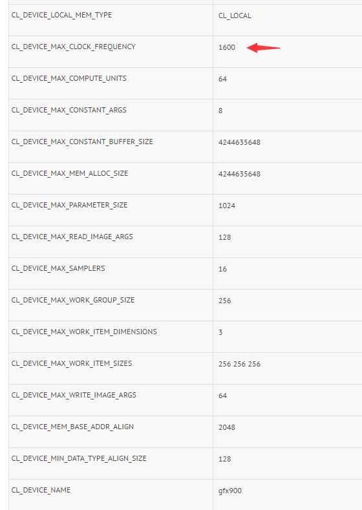Select the CL_DEVICE_MAX_READ_IMAGE_ARGS label
The image size is (362, 510).
coord(72,237)
